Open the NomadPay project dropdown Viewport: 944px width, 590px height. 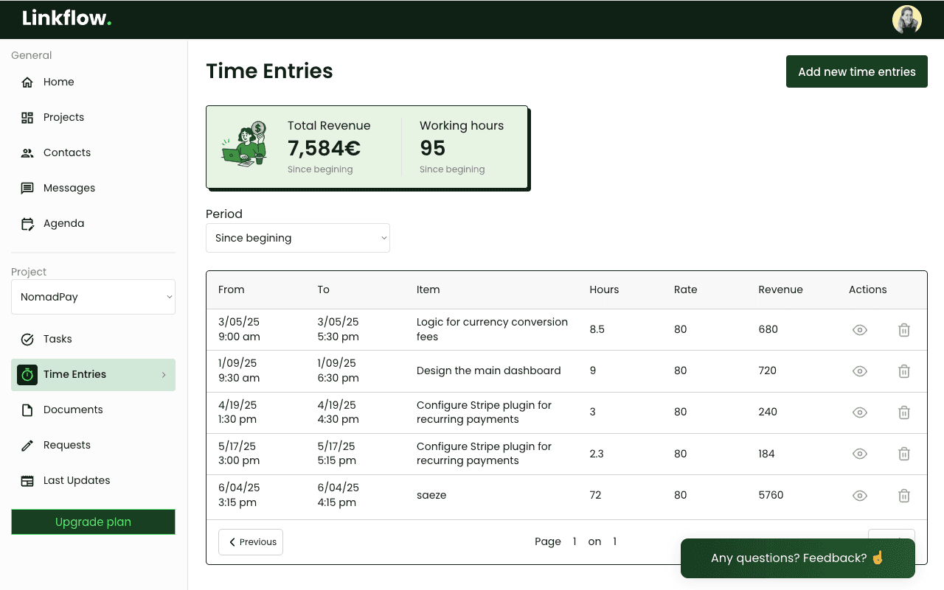[93, 297]
